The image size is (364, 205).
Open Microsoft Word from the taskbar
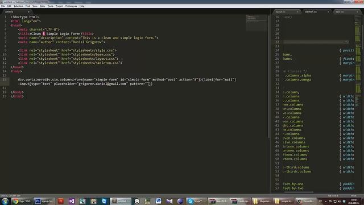tap(158, 201)
